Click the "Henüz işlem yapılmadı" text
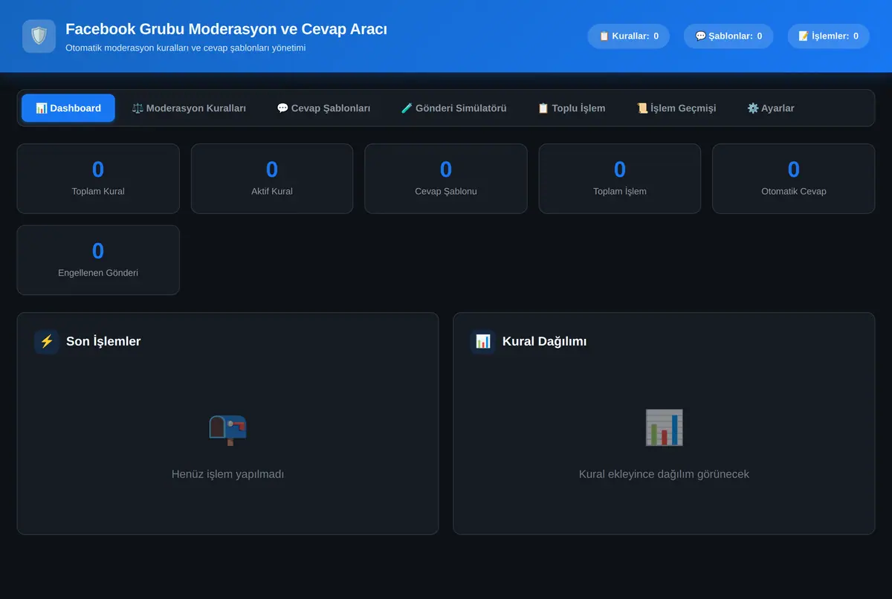Screen dimensions: 892x599 pos(227,474)
